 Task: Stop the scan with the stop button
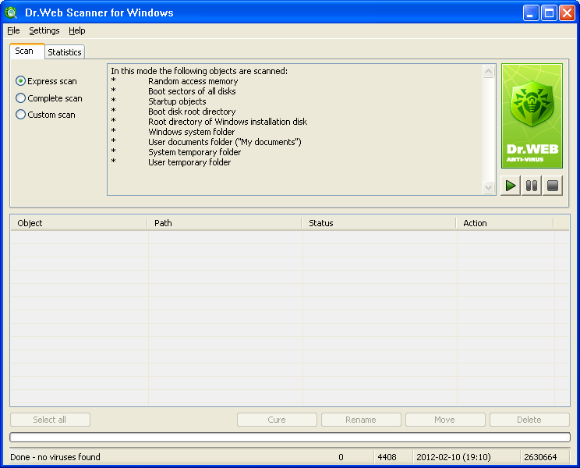[x=553, y=186]
